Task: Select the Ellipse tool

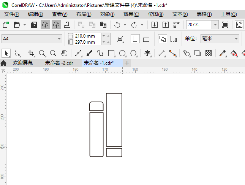Action: [122, 54]
